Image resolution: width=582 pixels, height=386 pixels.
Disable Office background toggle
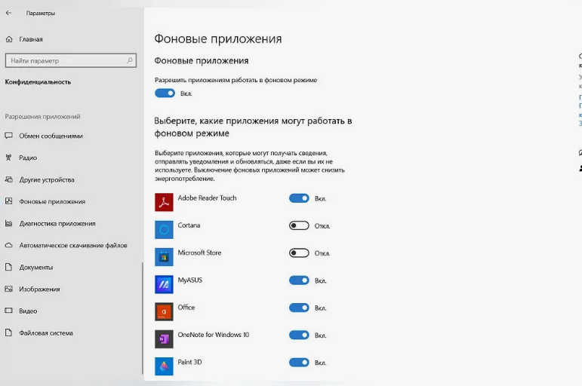coord(299,308)
